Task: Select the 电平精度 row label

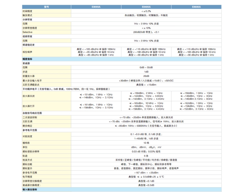Action: 27,177
